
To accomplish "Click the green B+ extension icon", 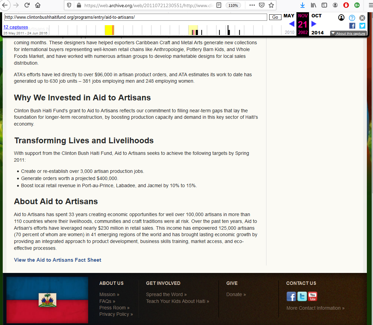I will tap(357, 5).
